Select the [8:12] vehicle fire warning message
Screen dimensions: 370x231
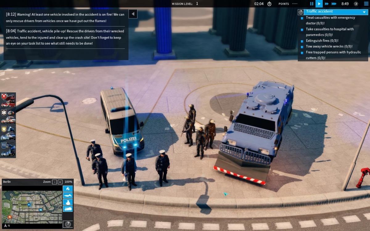(65, 18)
